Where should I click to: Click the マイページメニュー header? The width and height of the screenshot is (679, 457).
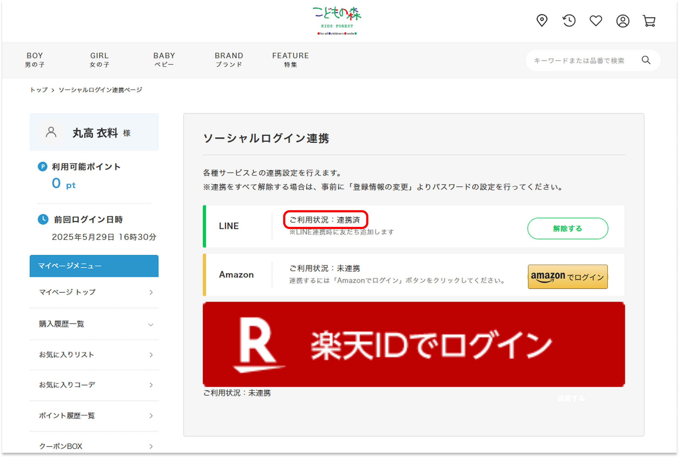(94, 266)
